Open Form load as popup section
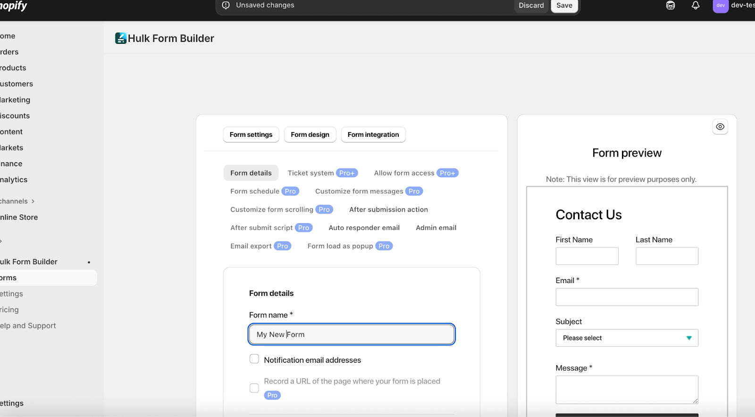This screenshot has width=755, height=417. point(350,246)
